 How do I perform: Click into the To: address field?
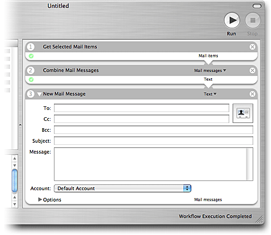click(142, 108)
